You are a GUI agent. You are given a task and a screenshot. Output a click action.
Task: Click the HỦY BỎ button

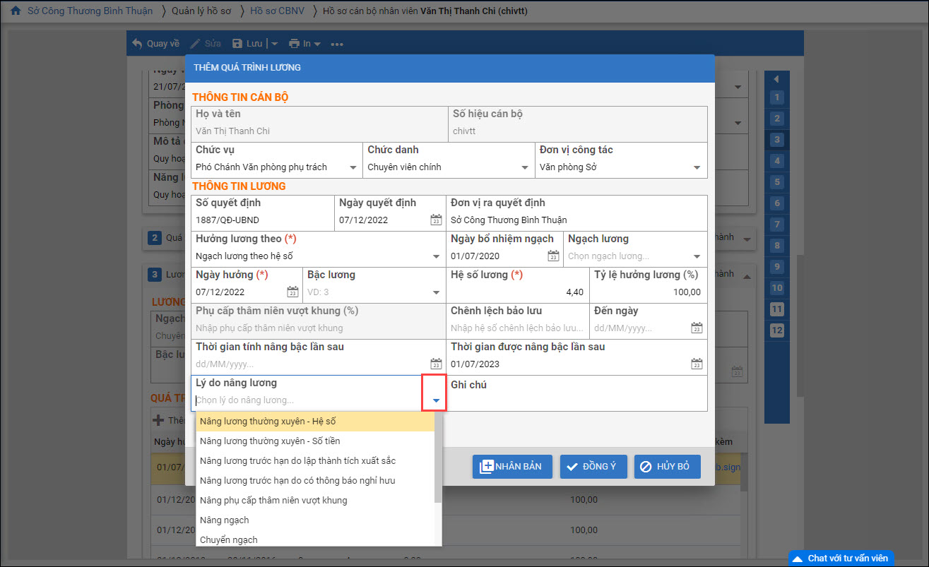click(667, 467)
